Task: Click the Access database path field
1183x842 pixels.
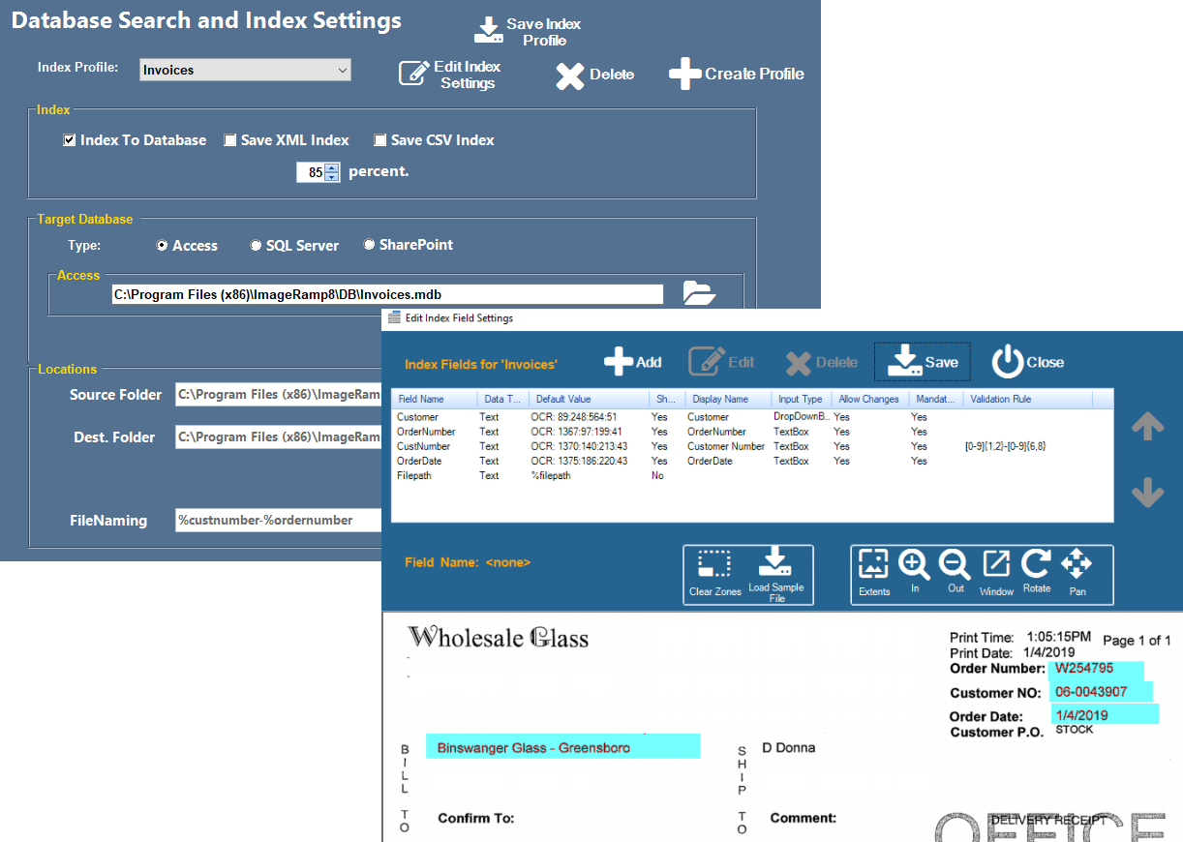Action: coord(387,293)
